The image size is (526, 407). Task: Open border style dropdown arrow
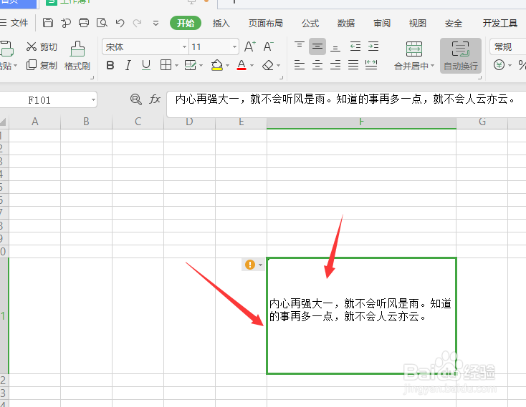[176, 66]
